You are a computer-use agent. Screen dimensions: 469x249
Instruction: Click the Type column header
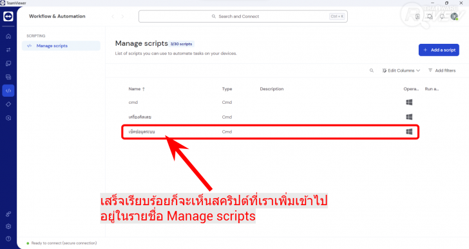227,88
